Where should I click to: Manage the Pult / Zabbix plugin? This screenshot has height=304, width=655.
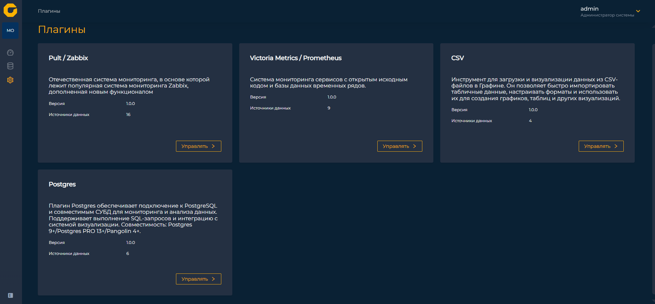pyautogui.click(x=198, y=146)
